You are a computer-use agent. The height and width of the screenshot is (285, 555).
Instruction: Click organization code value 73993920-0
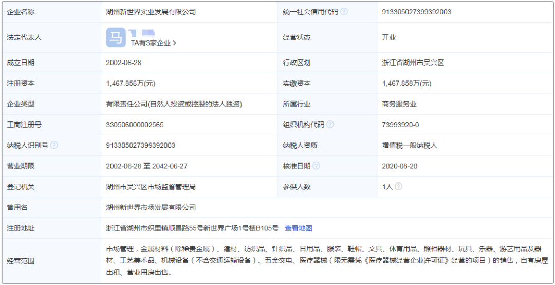point(400,125)
